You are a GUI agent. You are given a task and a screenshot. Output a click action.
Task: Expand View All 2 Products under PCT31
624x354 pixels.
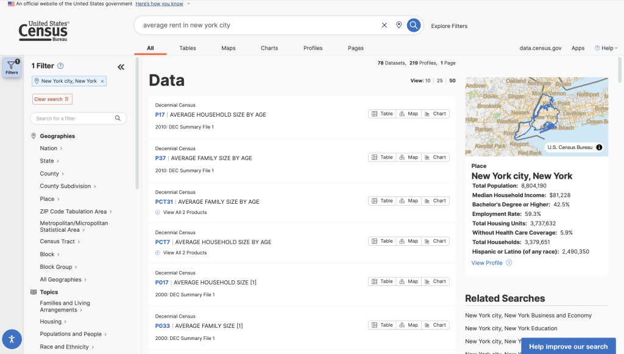(x=181, y=212)
